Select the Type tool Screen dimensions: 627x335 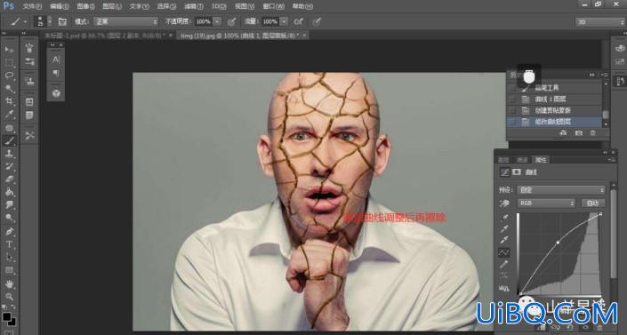click(x=9, y=244)
